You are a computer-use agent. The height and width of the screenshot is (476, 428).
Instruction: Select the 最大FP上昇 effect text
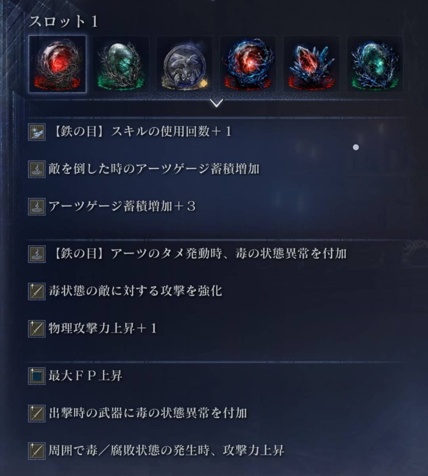tap(85, 375)
